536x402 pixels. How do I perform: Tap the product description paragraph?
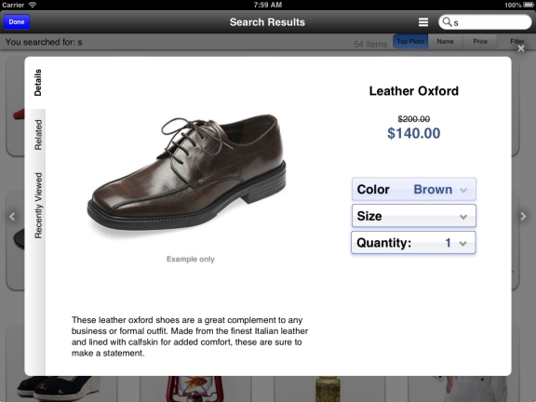190,336
